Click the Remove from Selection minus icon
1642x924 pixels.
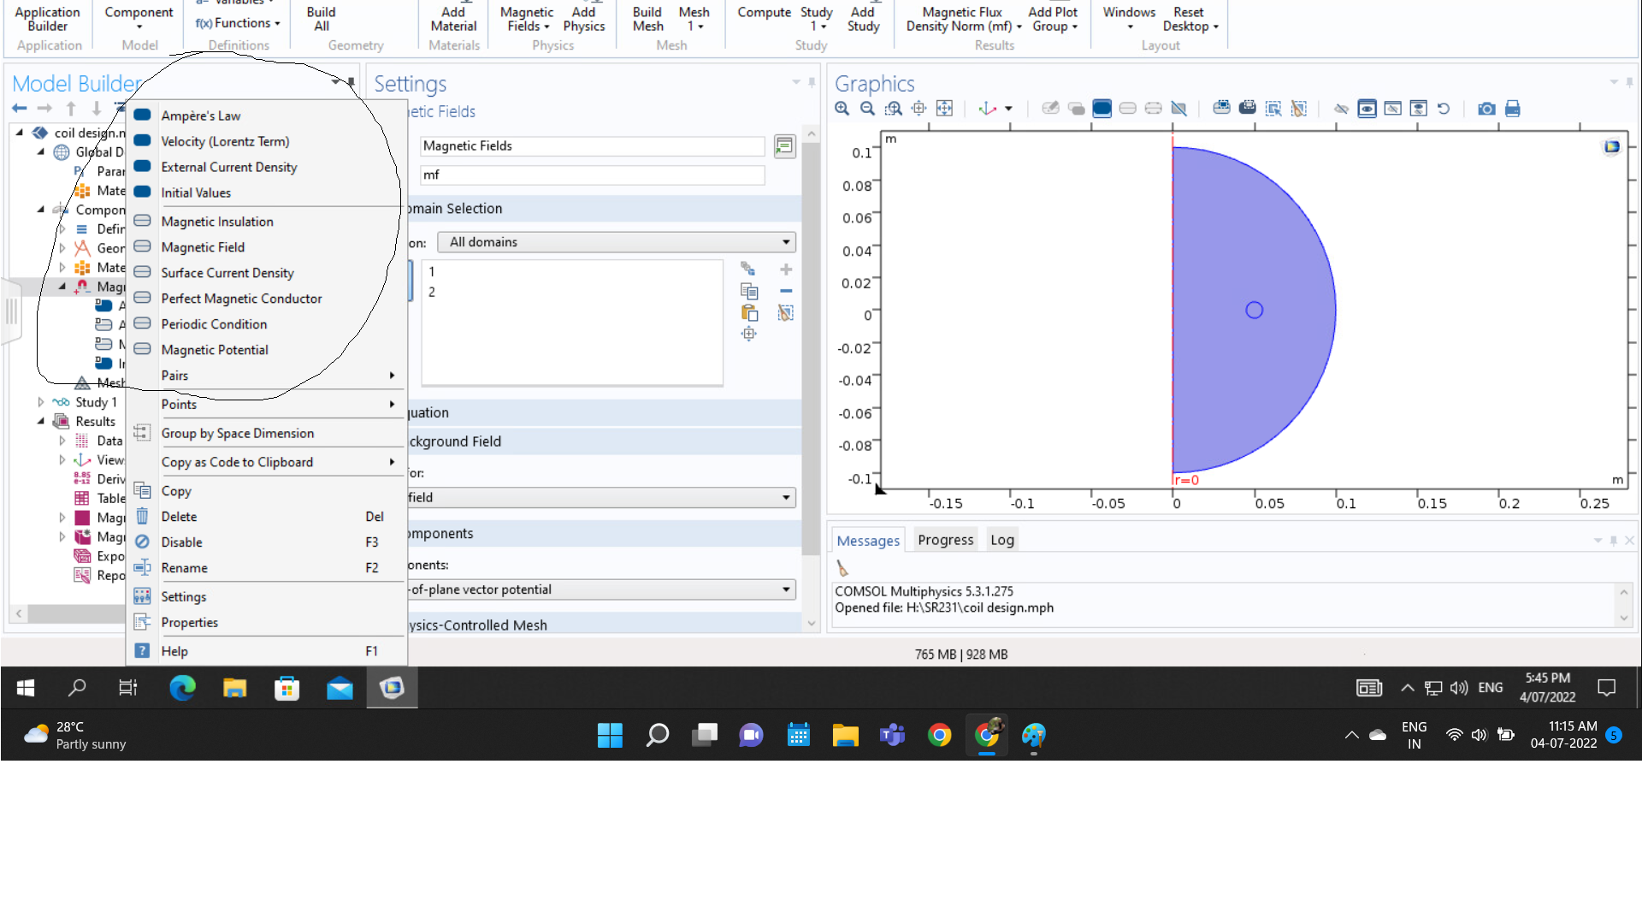(786, 291)
